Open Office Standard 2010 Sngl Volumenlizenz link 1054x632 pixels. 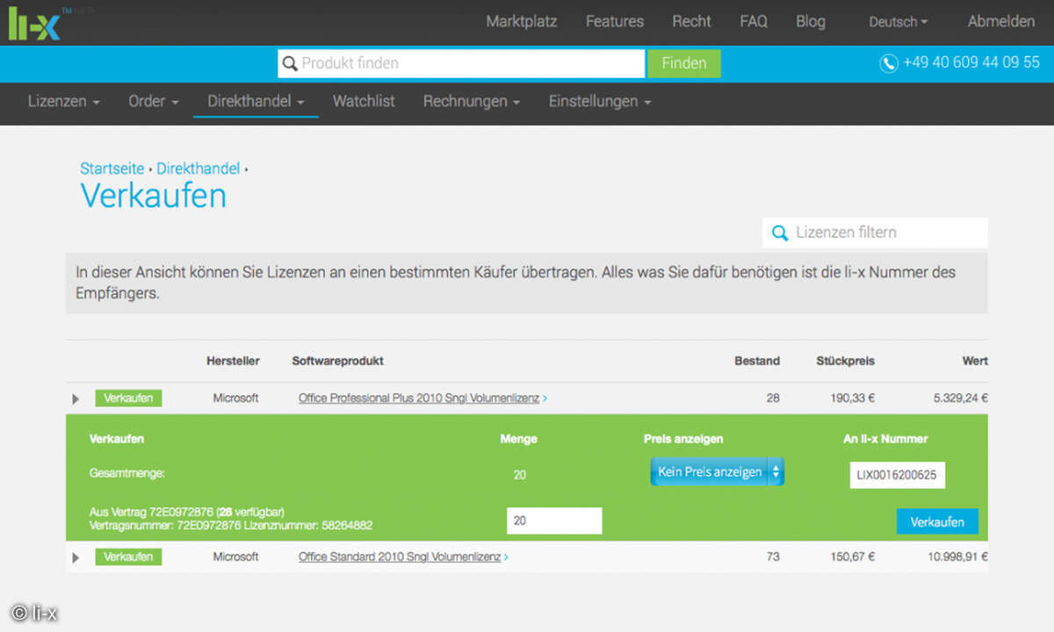click(400, 557)
